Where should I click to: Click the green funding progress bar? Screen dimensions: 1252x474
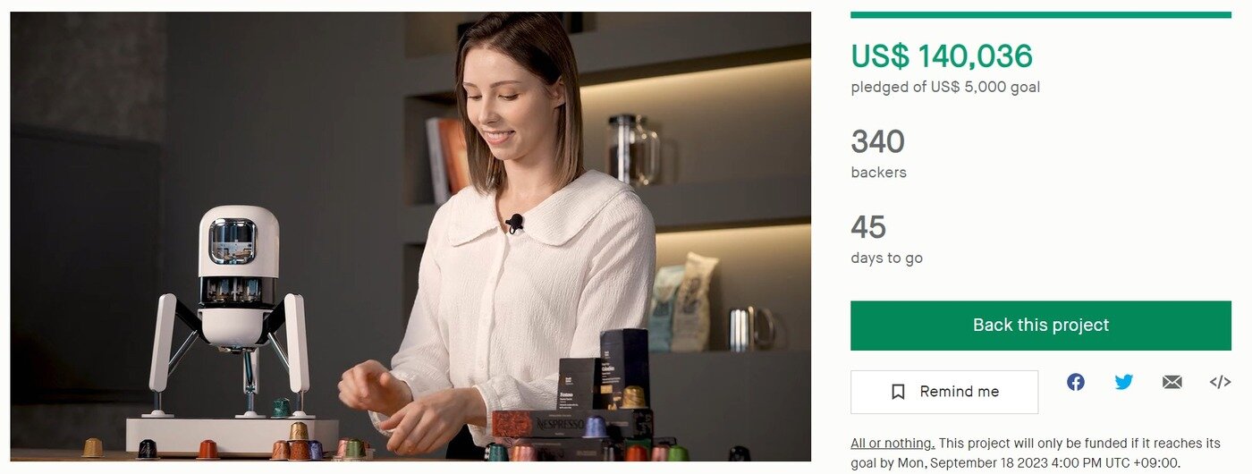tap(1041, 14)
